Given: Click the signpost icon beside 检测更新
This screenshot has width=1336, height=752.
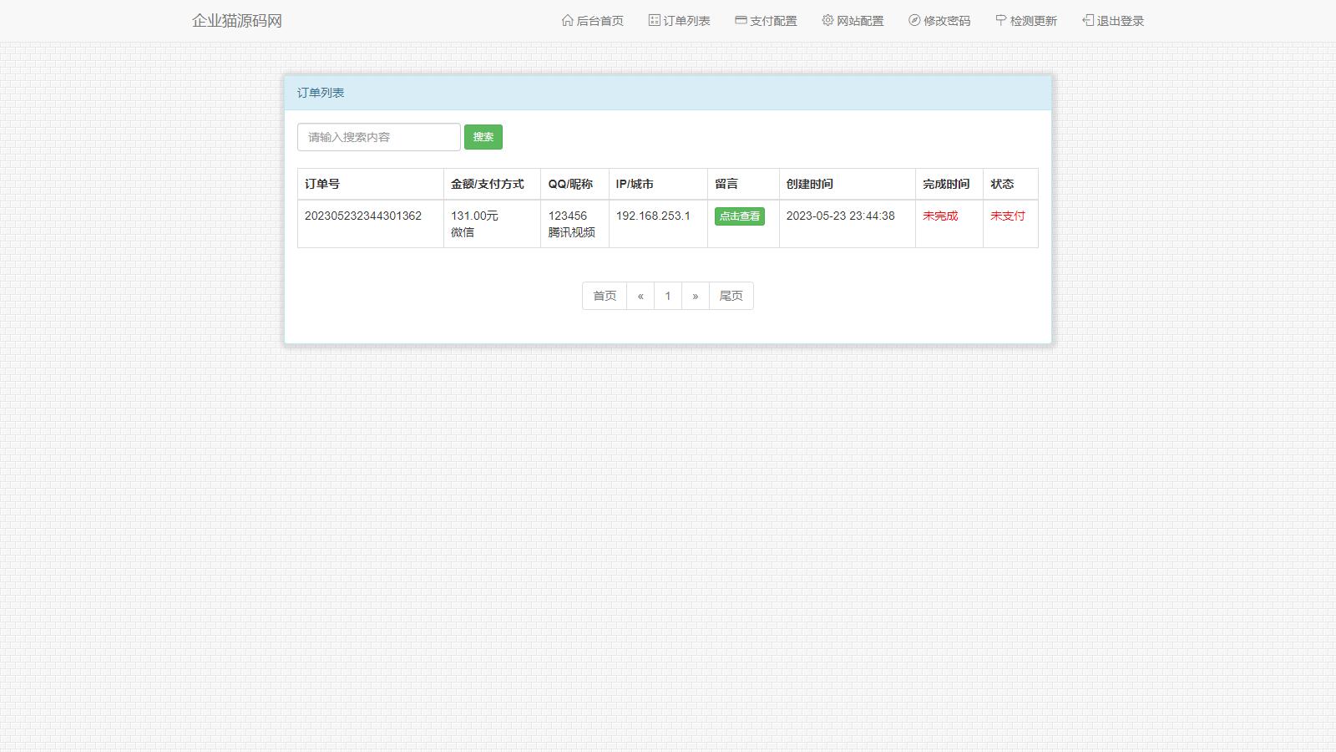Looking at the screenshot, I should (1000, 20).
